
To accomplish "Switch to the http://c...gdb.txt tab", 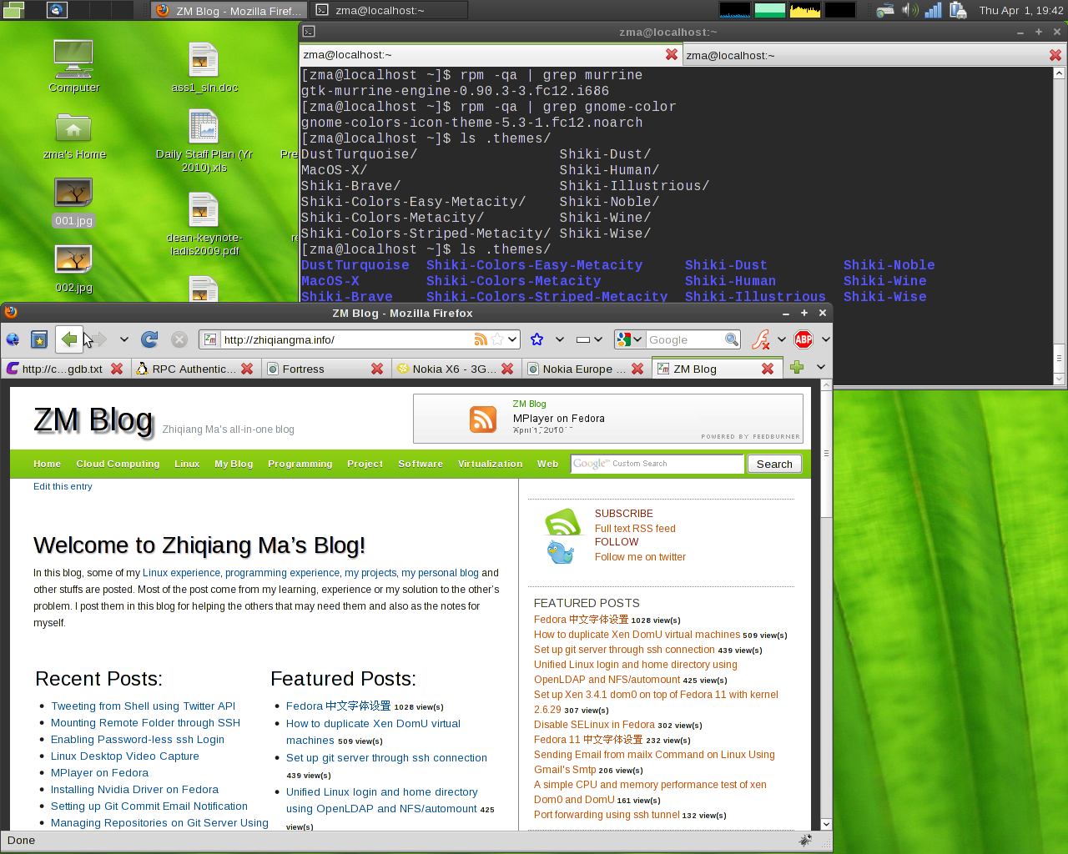I will pyautogui.click(x=65, y=369).
